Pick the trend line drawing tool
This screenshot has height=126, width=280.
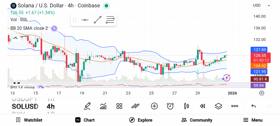coord(98,20)
